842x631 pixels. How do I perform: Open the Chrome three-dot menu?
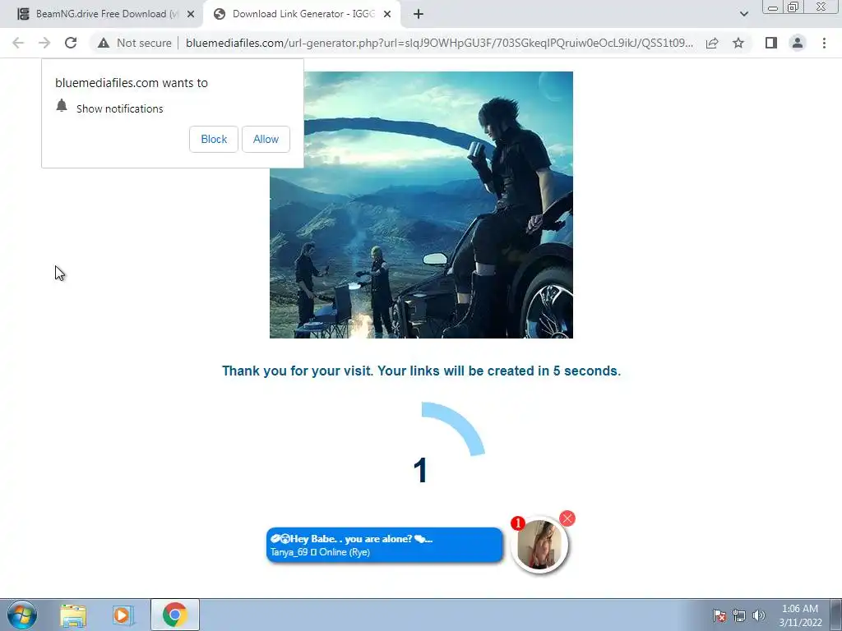pos(824,43)
